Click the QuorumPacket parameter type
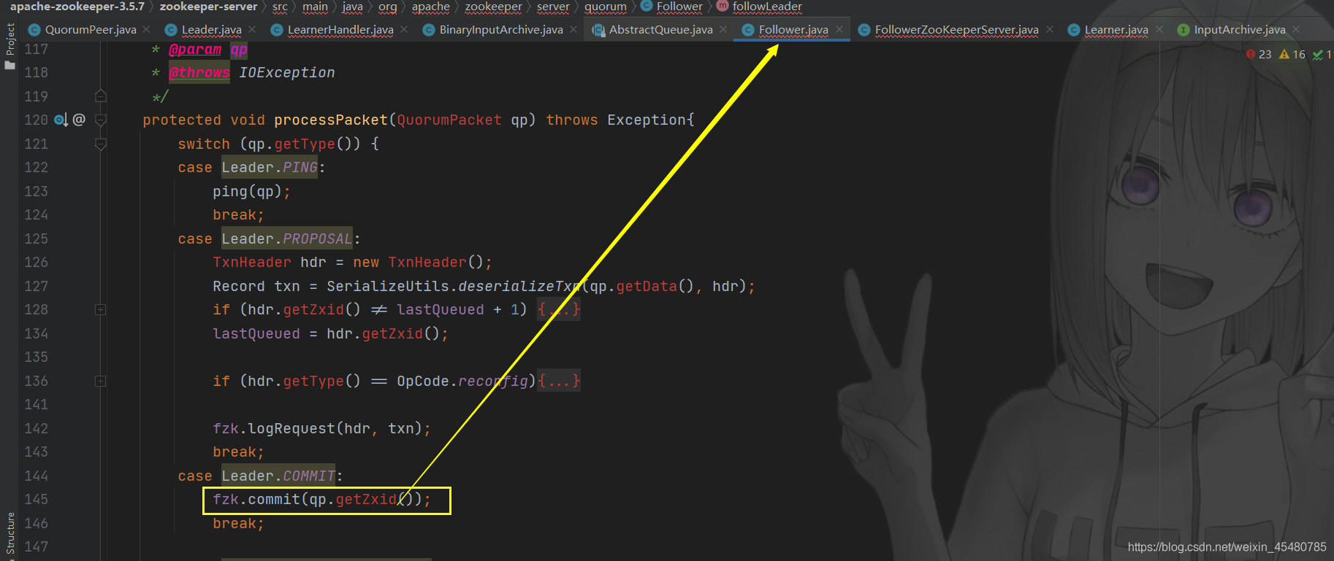The image size is (1334, 561). (449, 120)
